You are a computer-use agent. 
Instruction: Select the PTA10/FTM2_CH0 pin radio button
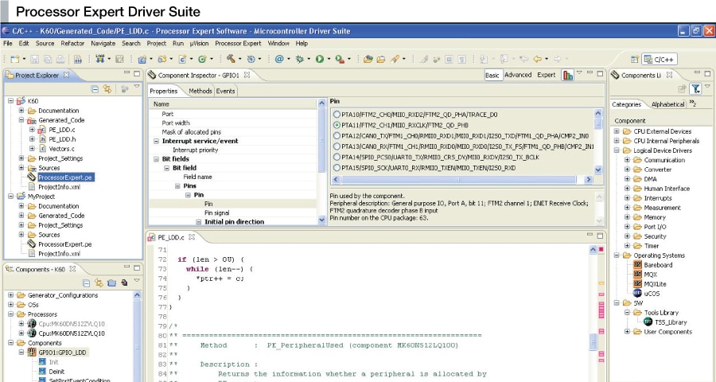click(x=337, y=115)
